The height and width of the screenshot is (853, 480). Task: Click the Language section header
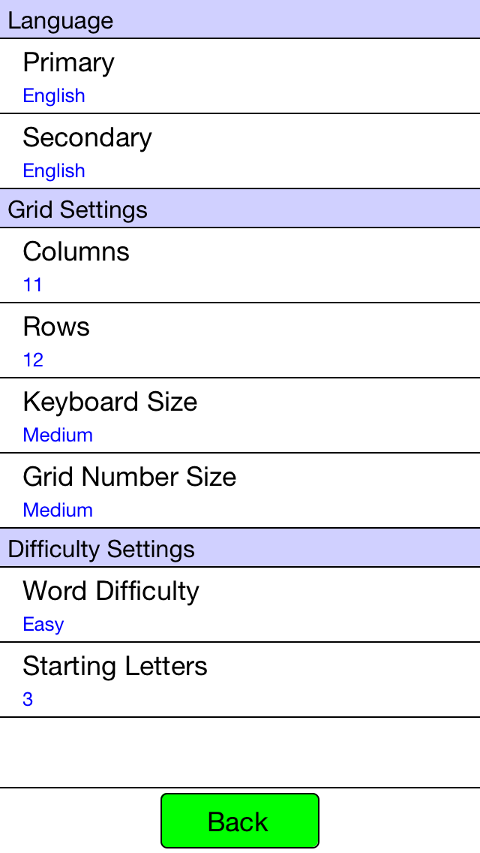240,20
